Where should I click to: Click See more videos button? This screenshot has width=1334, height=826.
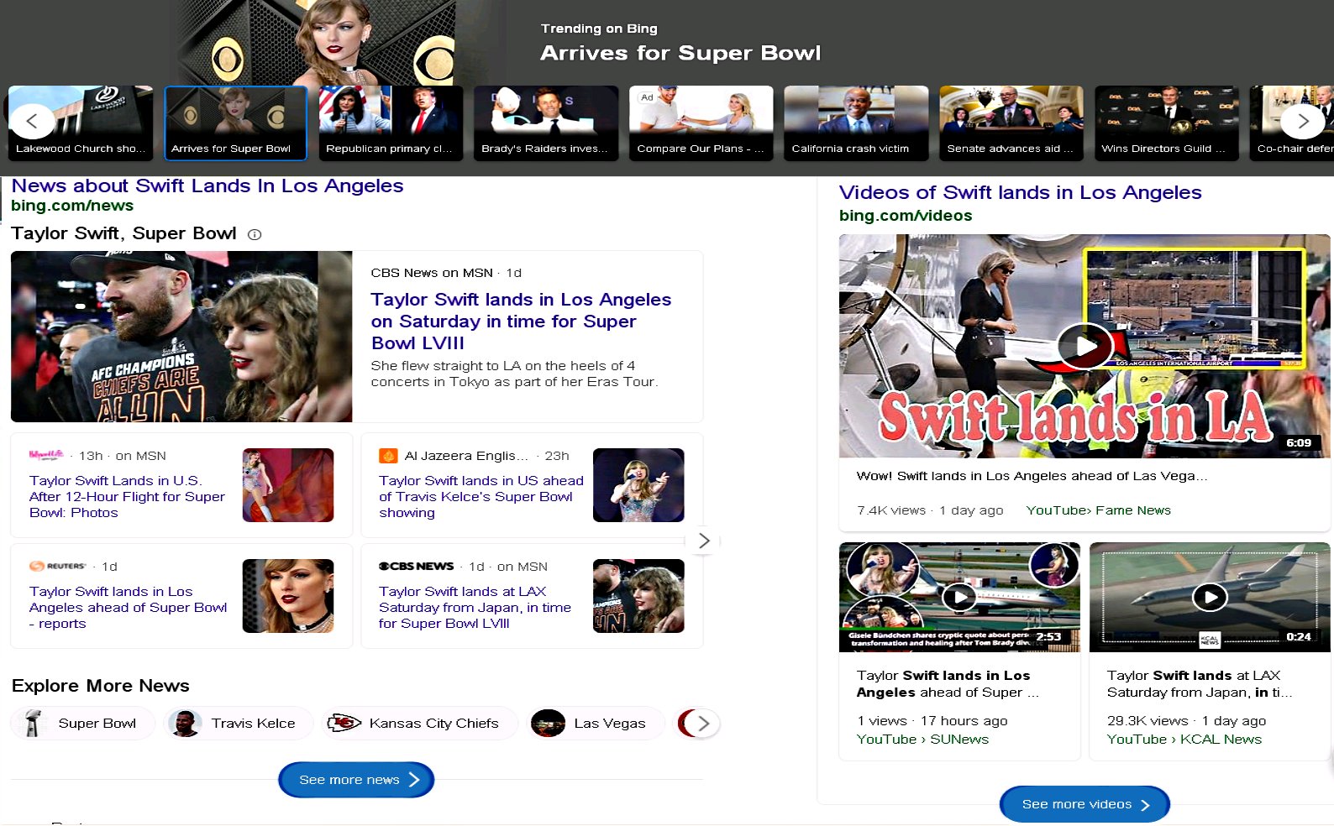1085,804
